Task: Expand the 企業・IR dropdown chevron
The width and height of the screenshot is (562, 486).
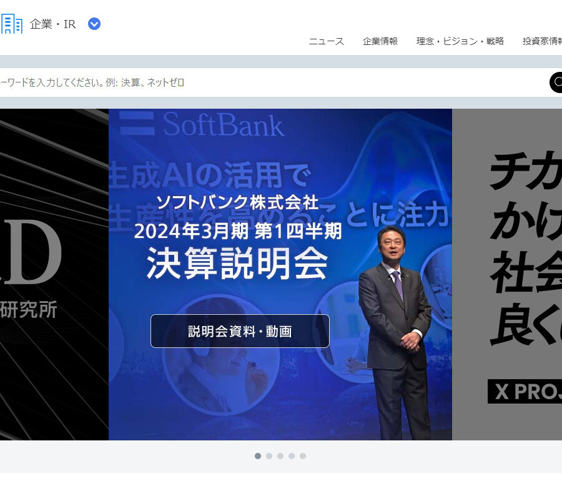Action: [94, 24]
